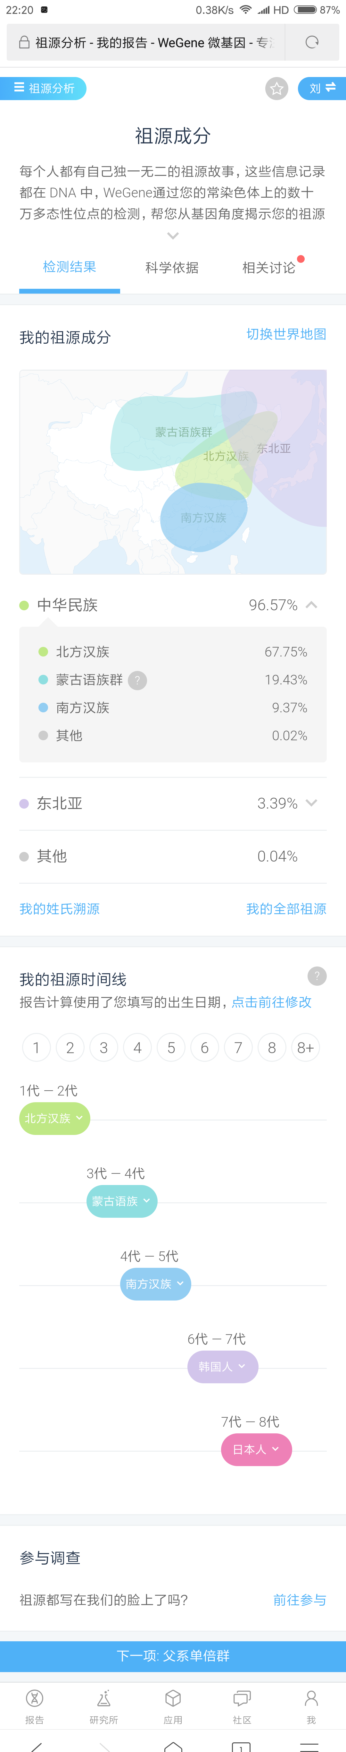The height and width of the screenshot is (1752, 346).
Task: Switch user account via 刘 button
Action: (x=322, y=89)
